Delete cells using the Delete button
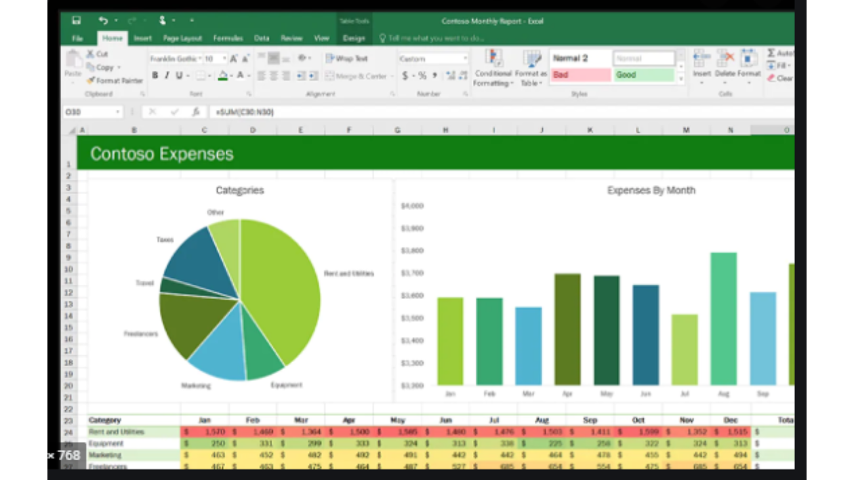 point(725,65)
